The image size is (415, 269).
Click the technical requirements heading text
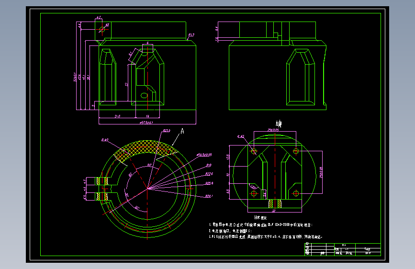[x=260, y=218]
